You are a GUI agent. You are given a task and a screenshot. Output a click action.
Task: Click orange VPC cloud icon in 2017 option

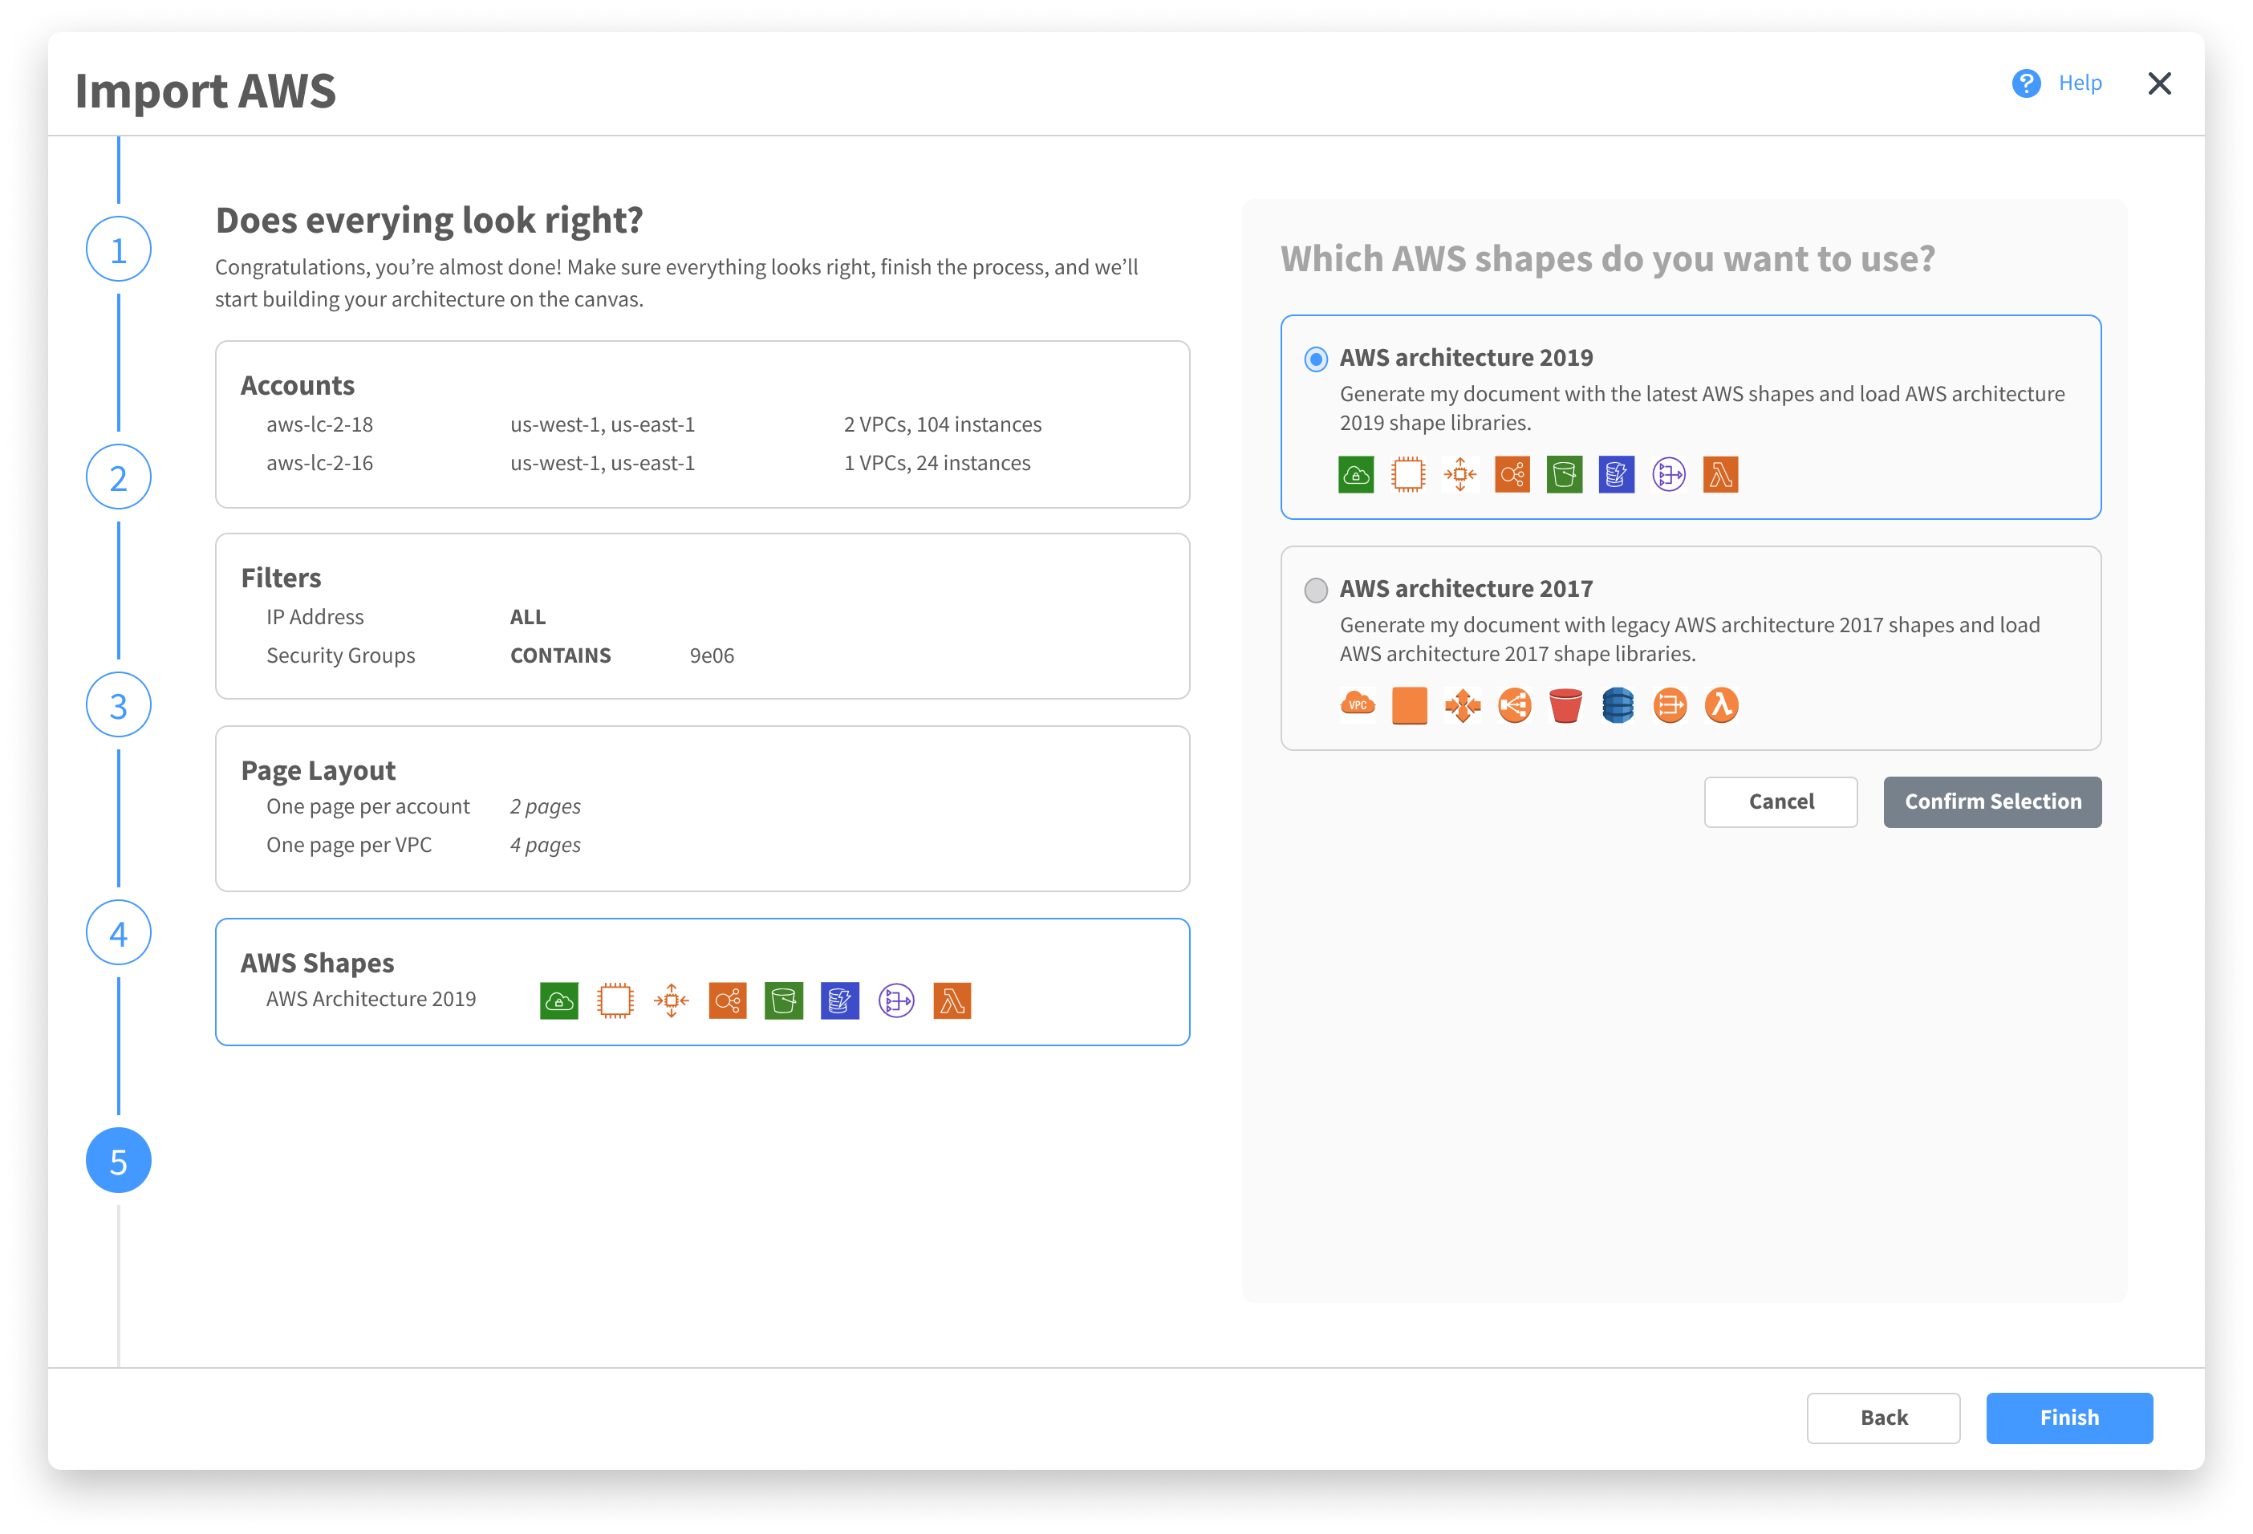pos(1358,706)
